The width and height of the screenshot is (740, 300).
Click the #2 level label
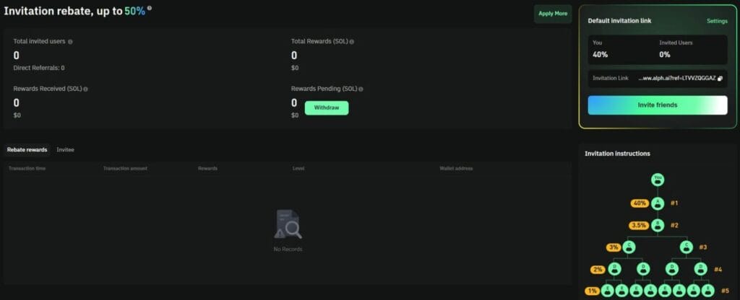tap(674, 225)
